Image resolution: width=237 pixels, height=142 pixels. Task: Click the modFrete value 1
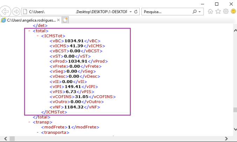point(69,127)
